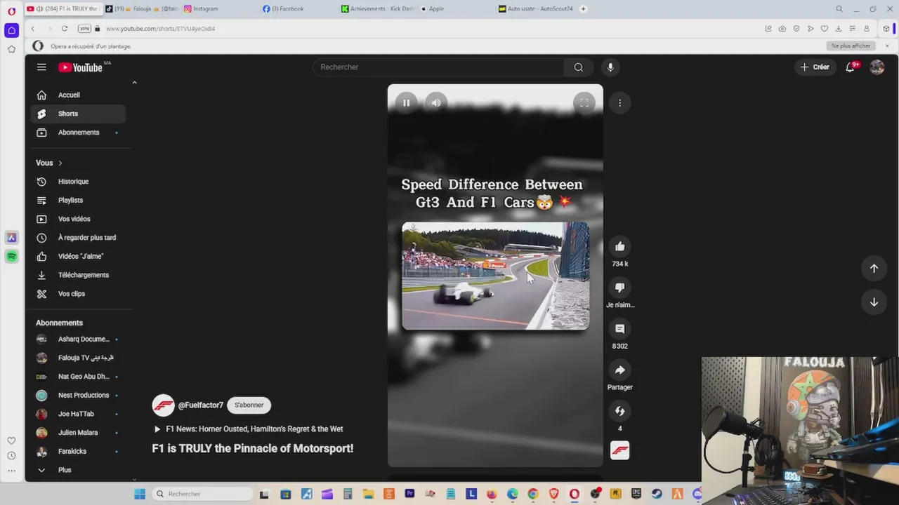Start voice search with microphone icon
This screenshot has height=505, width=899.
point(610,67)
